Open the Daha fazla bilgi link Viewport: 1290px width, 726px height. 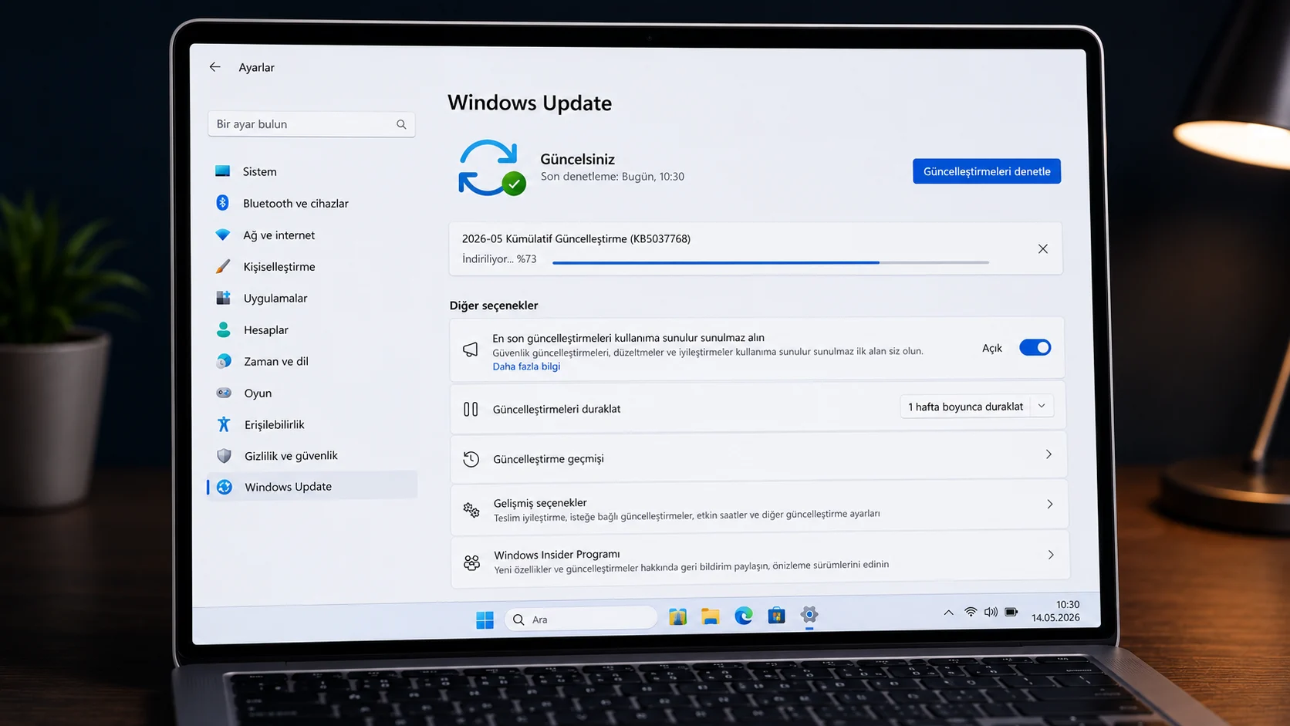526,366
